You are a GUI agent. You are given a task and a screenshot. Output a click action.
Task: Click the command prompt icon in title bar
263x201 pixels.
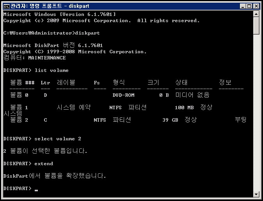[x=7, y=6]
